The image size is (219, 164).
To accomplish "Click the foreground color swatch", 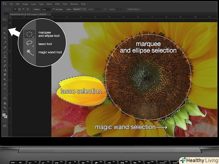I will (4, 114).
